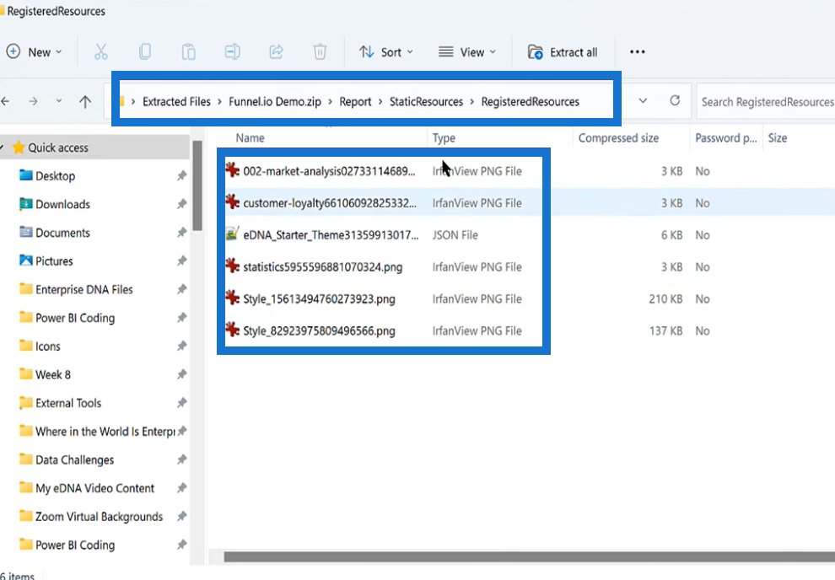This screenshot has width=835, height=580.
Task: Click the Delete trash icon
Action: tap(320, 51)
